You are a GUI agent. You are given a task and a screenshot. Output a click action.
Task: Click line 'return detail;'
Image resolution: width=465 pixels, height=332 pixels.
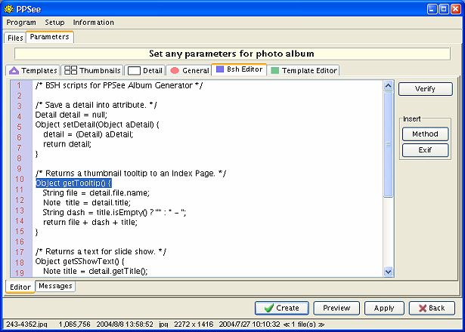pos(67,144)
